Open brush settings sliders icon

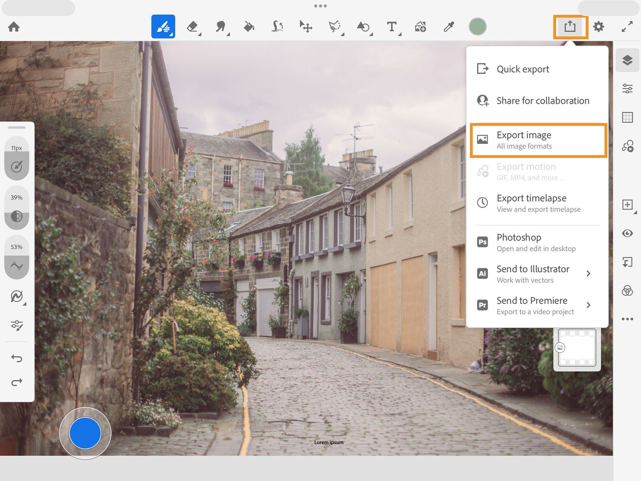[x=17, y=325]
